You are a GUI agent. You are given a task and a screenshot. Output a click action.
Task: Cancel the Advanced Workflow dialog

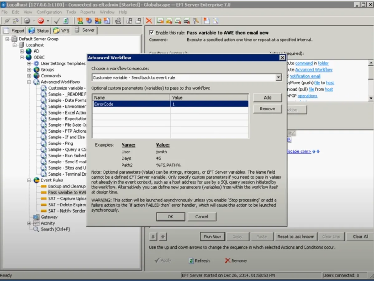(x=202, y=217)
